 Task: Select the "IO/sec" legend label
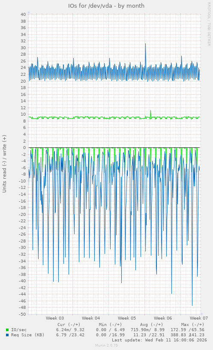tap(19, 330)
